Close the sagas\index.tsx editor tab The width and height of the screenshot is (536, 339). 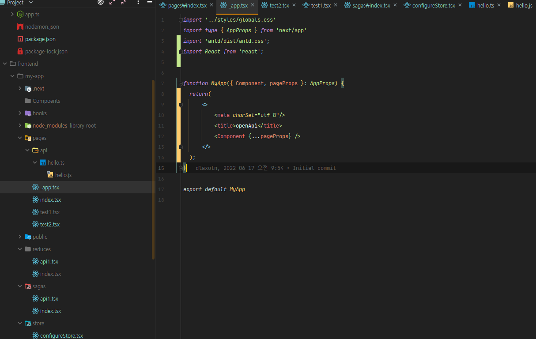395,5
